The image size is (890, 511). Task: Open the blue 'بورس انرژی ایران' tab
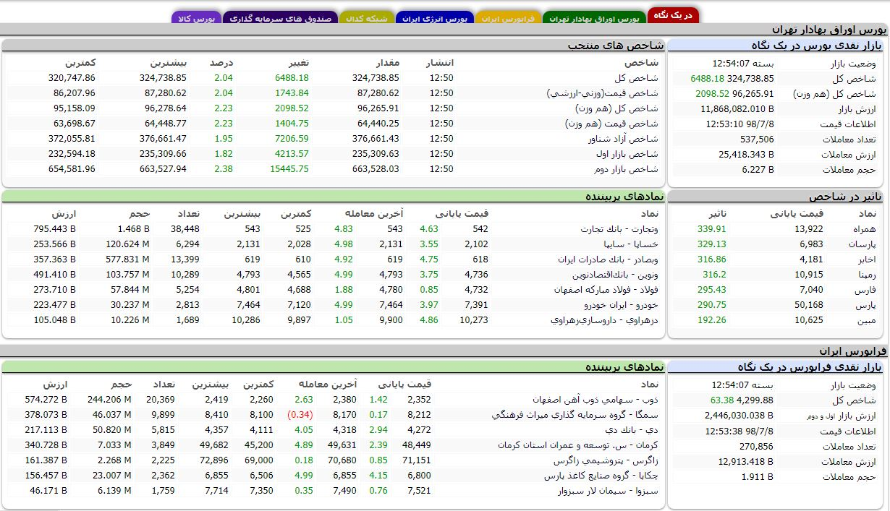click(x=435, y=18)
